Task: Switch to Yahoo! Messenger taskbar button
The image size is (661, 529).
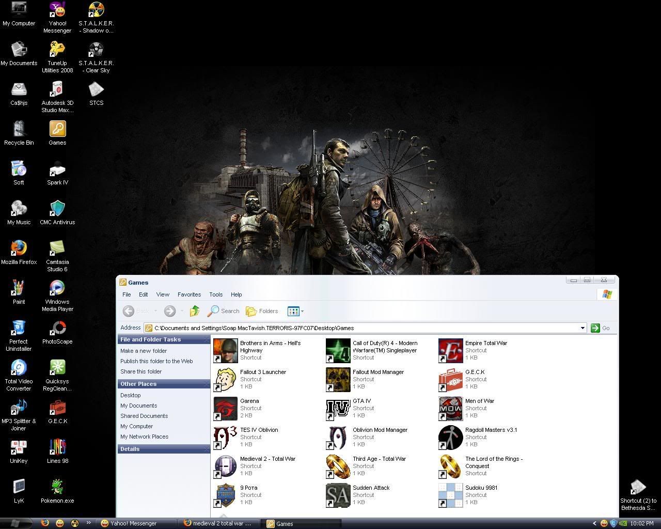Action: (x=136, y=523)
